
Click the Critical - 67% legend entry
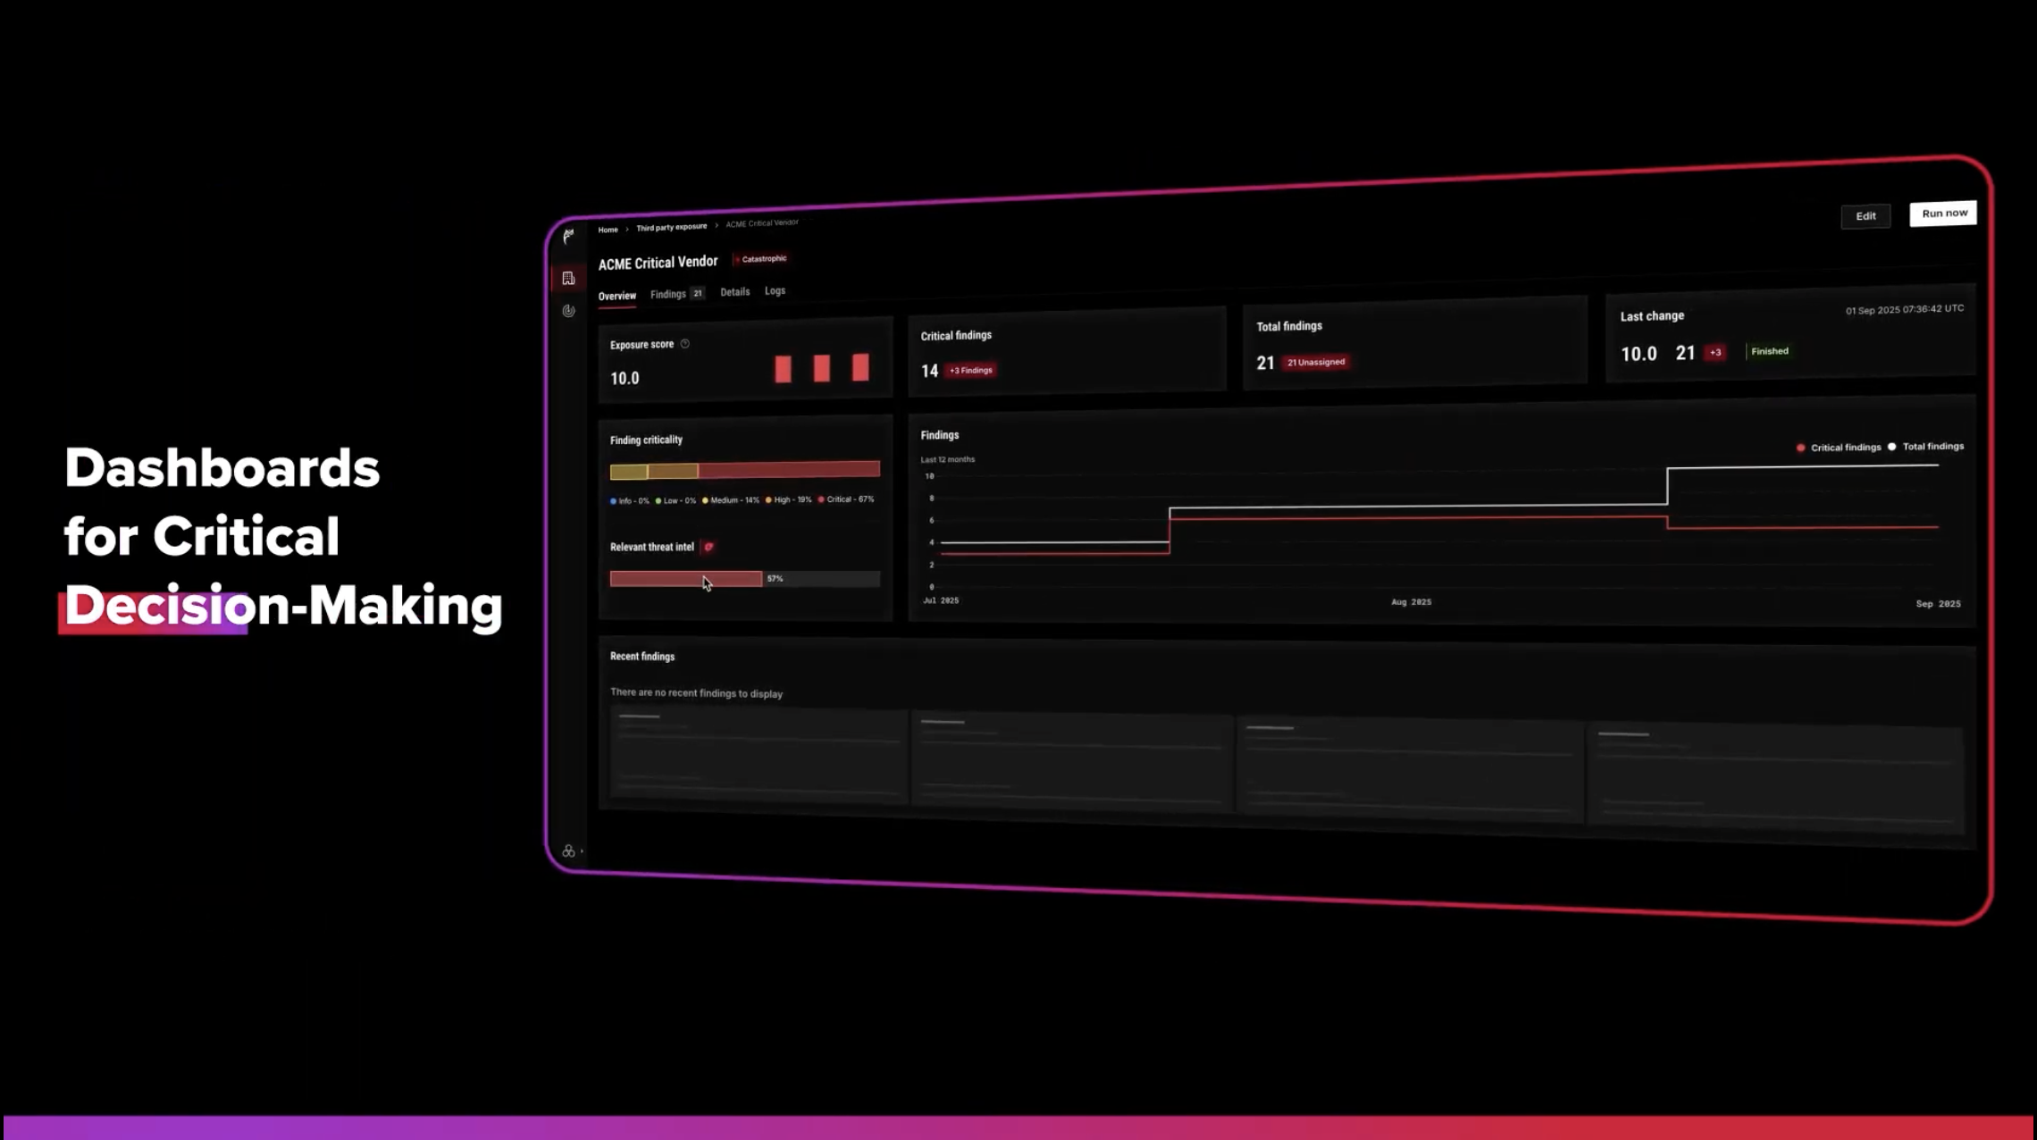[x=845, y=499]
